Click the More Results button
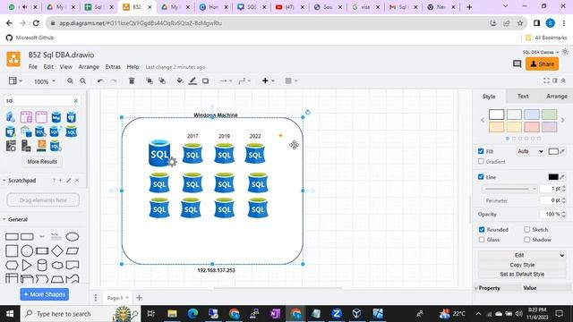The height and width of the screenshot is (322, 573). pyautogui.click(x=42, y=161)
